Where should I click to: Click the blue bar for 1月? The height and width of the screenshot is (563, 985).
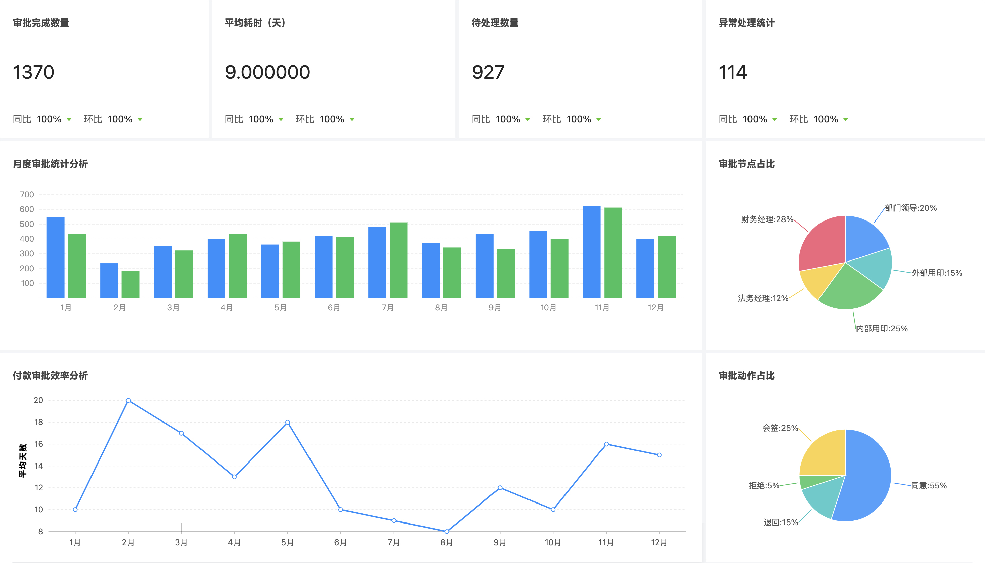tap(55, 257)
